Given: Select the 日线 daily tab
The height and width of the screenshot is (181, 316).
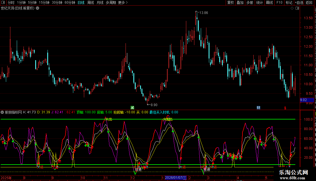Looking at the screenshot, I should tap(81, 3).
